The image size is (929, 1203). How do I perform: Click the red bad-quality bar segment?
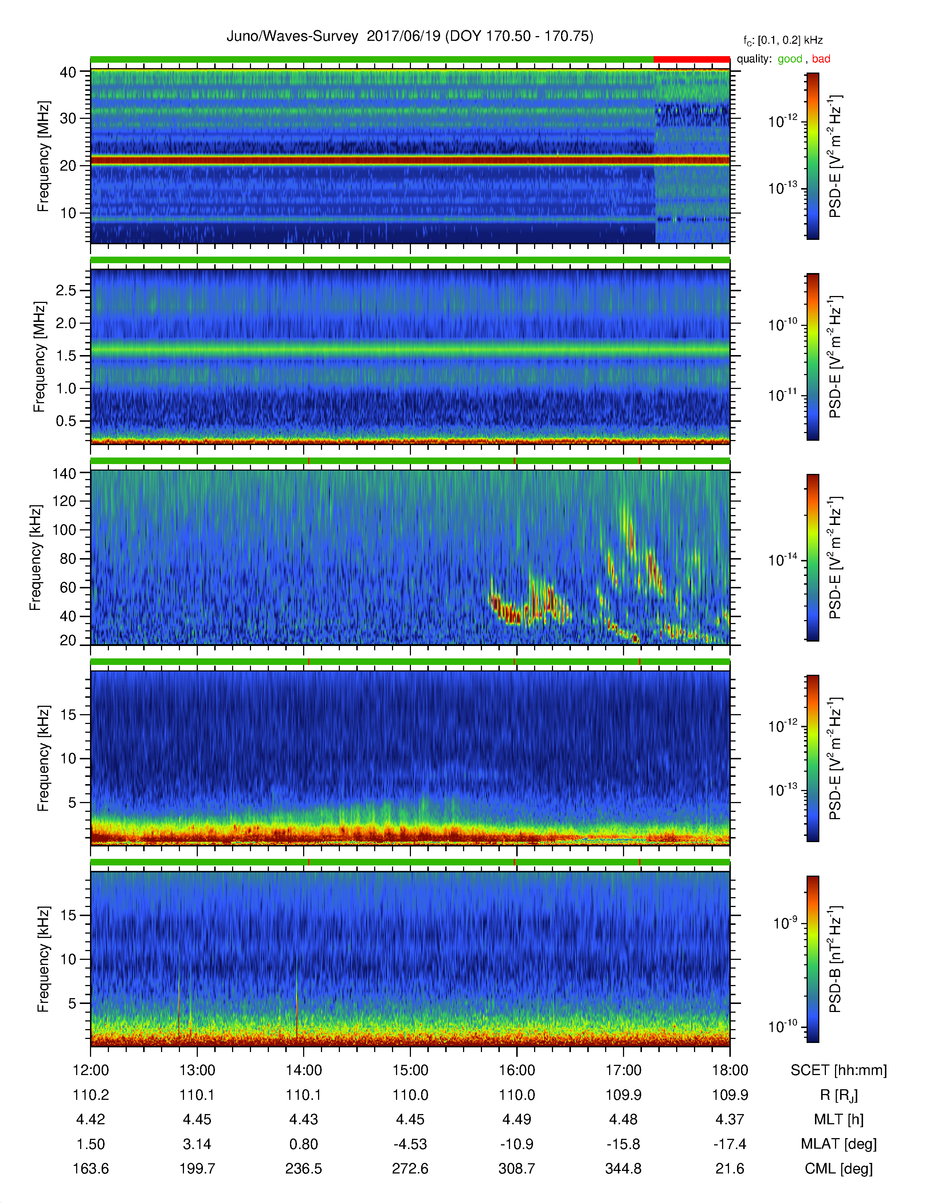tap(691, 59)
